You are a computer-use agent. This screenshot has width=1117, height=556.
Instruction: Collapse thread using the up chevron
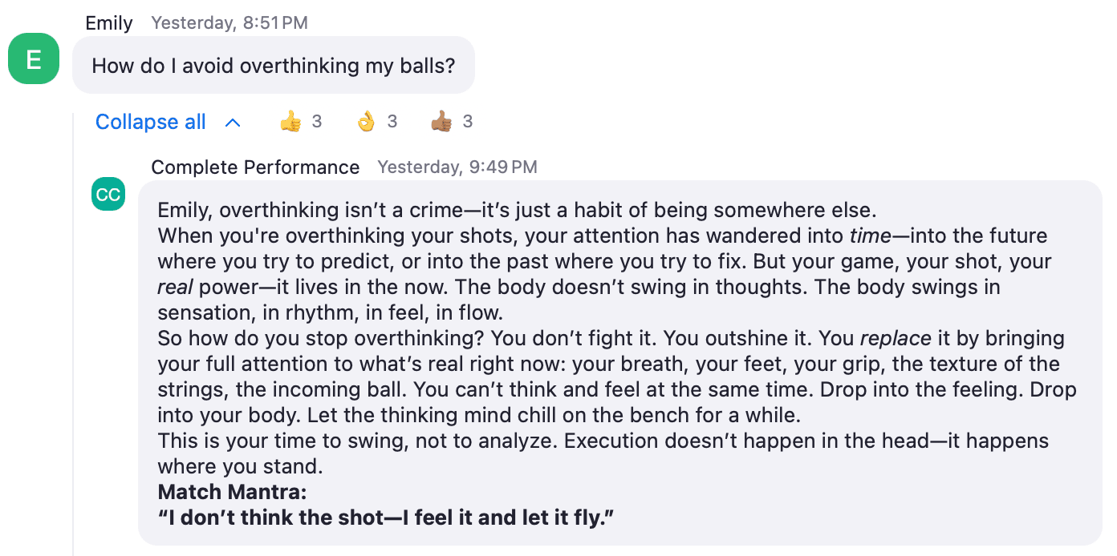(233, 123)
